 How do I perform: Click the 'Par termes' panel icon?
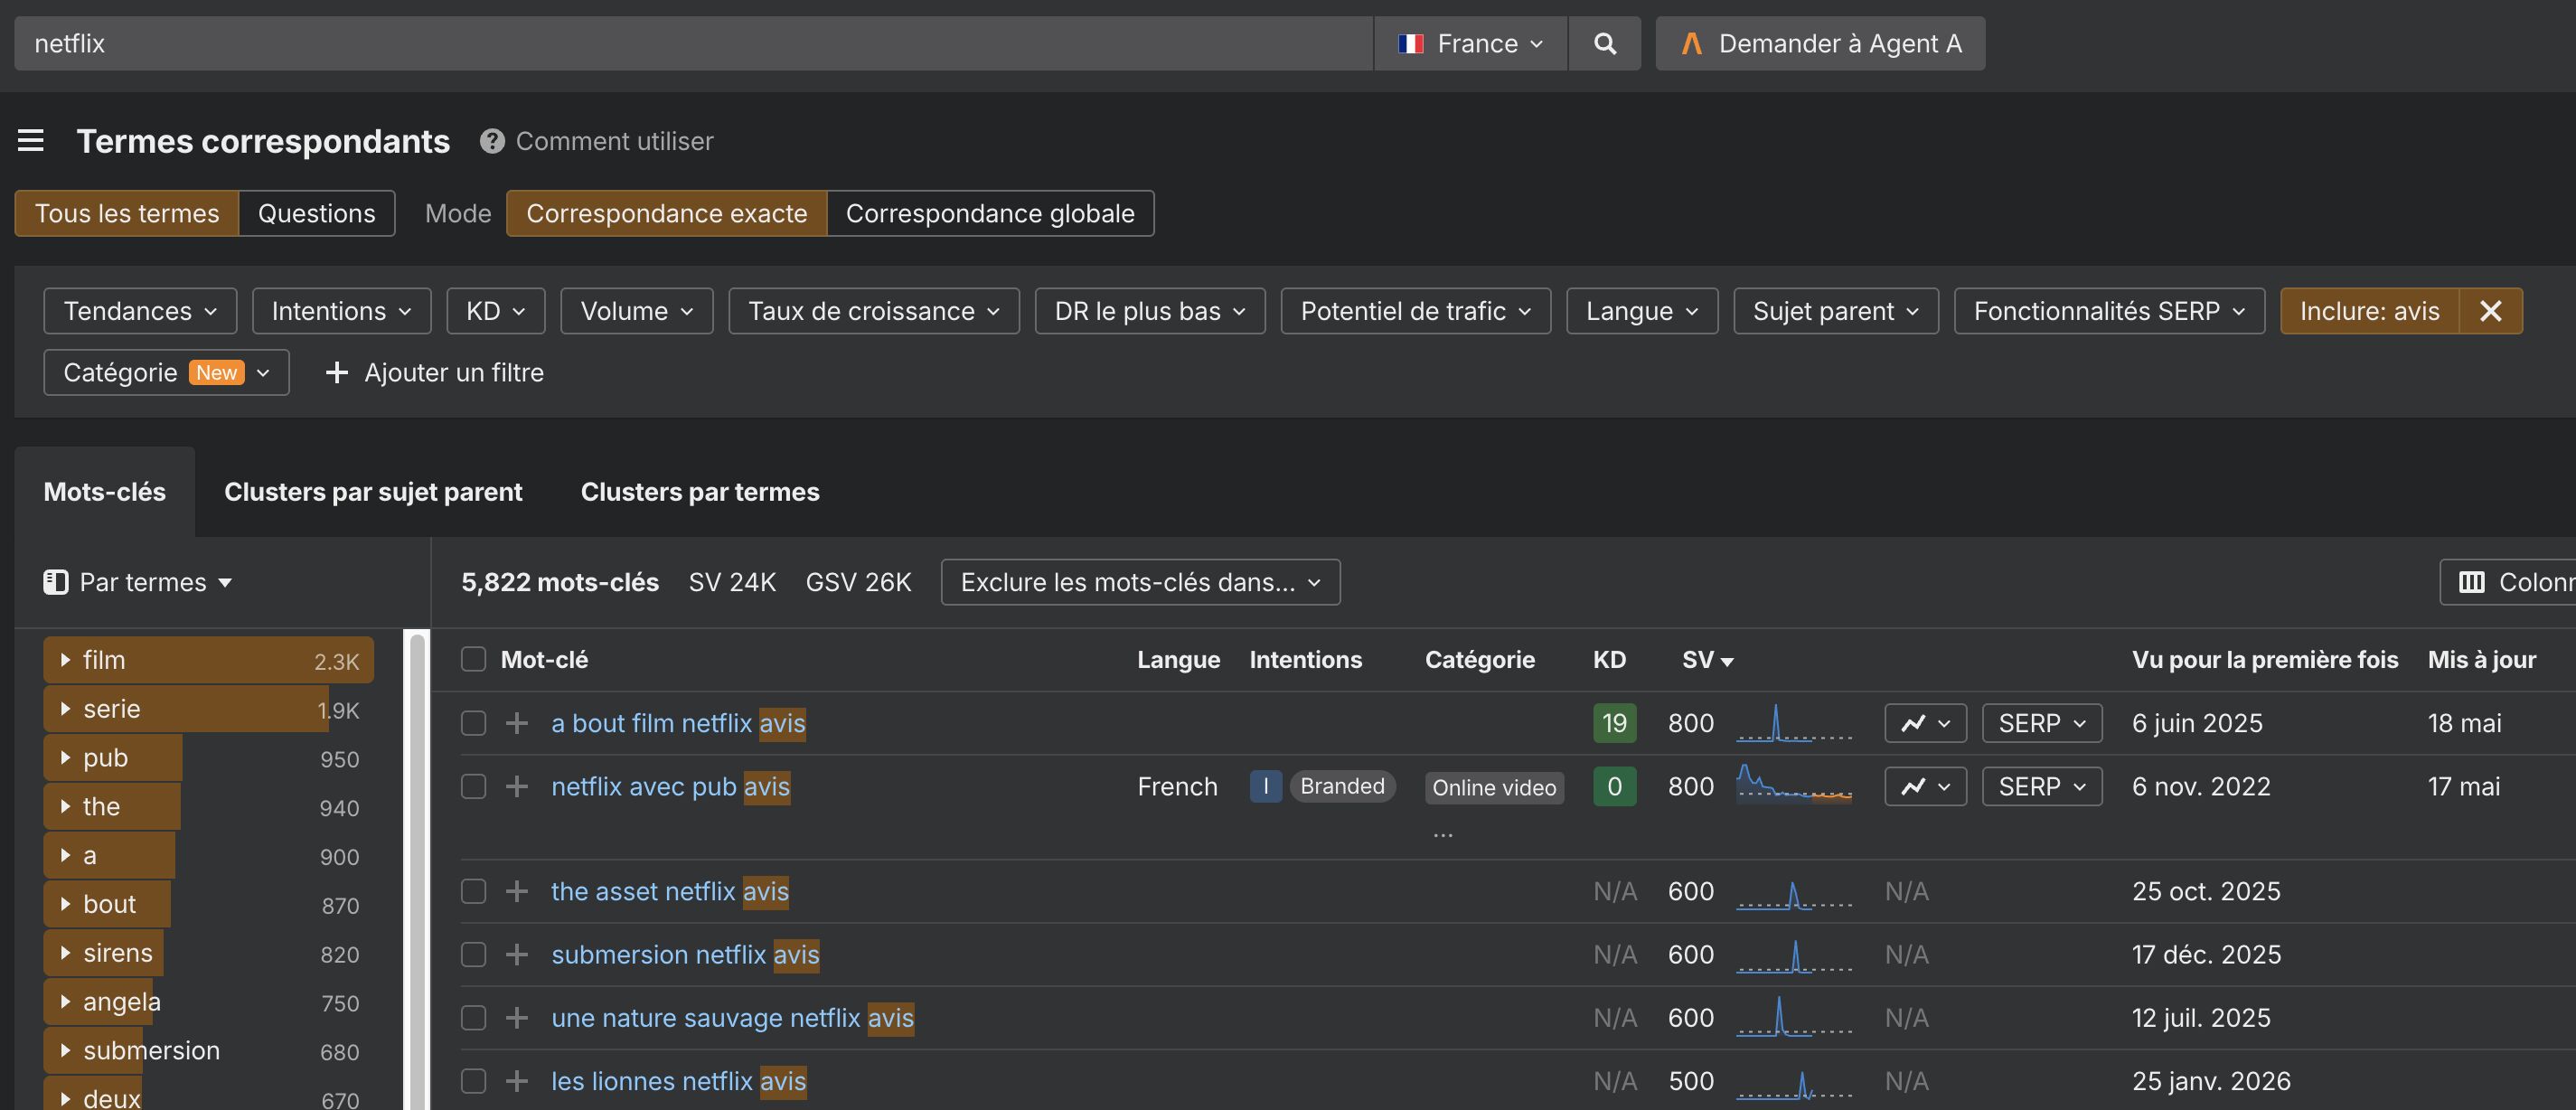pos(56,582)
